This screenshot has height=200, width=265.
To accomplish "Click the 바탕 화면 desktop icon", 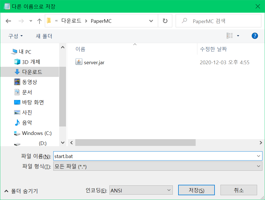I will (x=17, y=102).
